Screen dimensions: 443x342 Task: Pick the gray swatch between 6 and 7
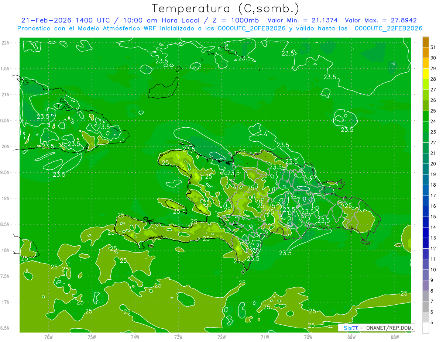coord(426,307)
